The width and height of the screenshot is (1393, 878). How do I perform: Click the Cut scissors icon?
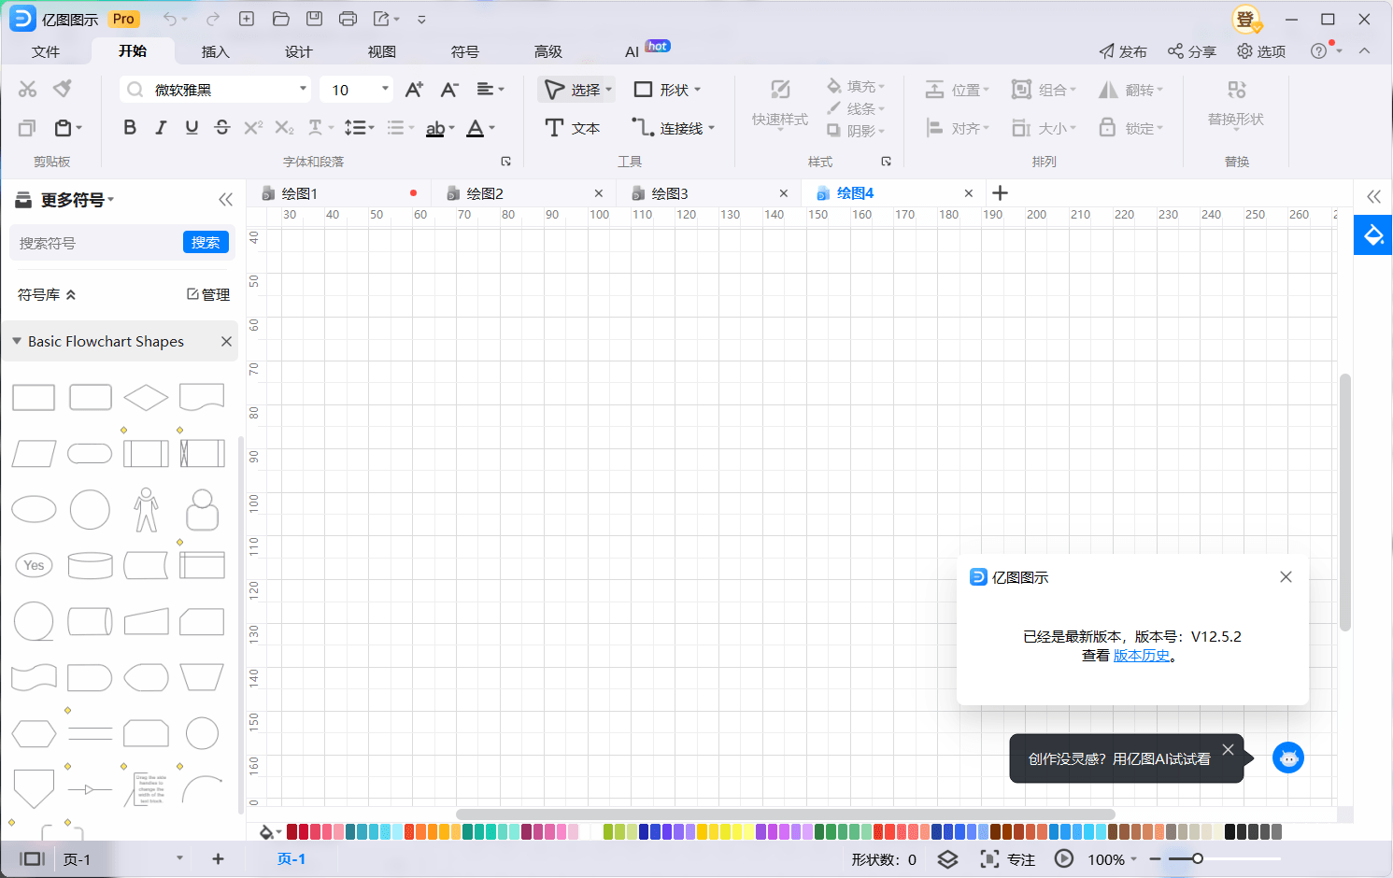pos(27,90)
